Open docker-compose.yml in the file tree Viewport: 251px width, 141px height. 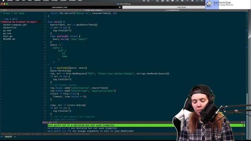point(15,25)
